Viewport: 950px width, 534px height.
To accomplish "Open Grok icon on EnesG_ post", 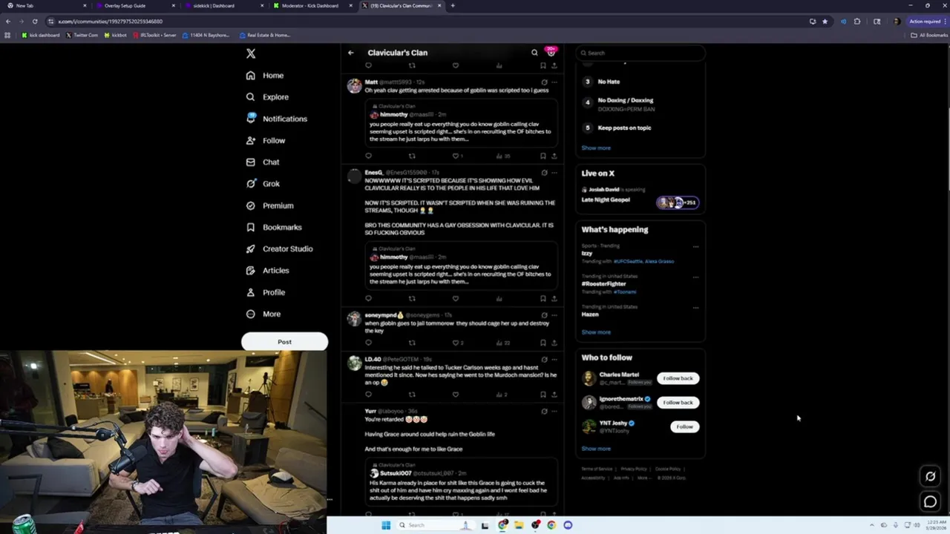I will (544, 173).
